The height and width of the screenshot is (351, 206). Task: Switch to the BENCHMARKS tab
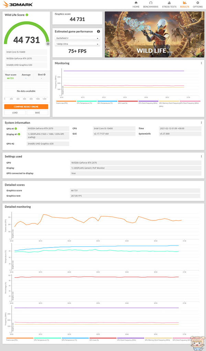coord(151,4)
